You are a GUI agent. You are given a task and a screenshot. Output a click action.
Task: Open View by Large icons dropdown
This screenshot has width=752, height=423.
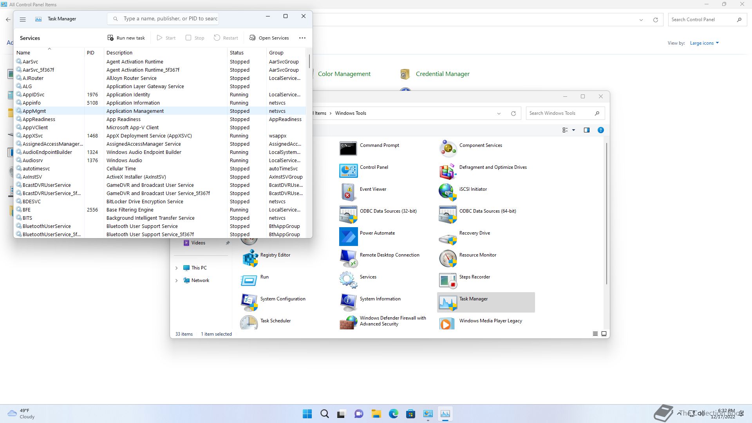[704, 43]
